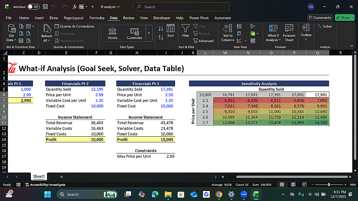Select column header M
Screen dimensions: 358x201
[225, 53]
